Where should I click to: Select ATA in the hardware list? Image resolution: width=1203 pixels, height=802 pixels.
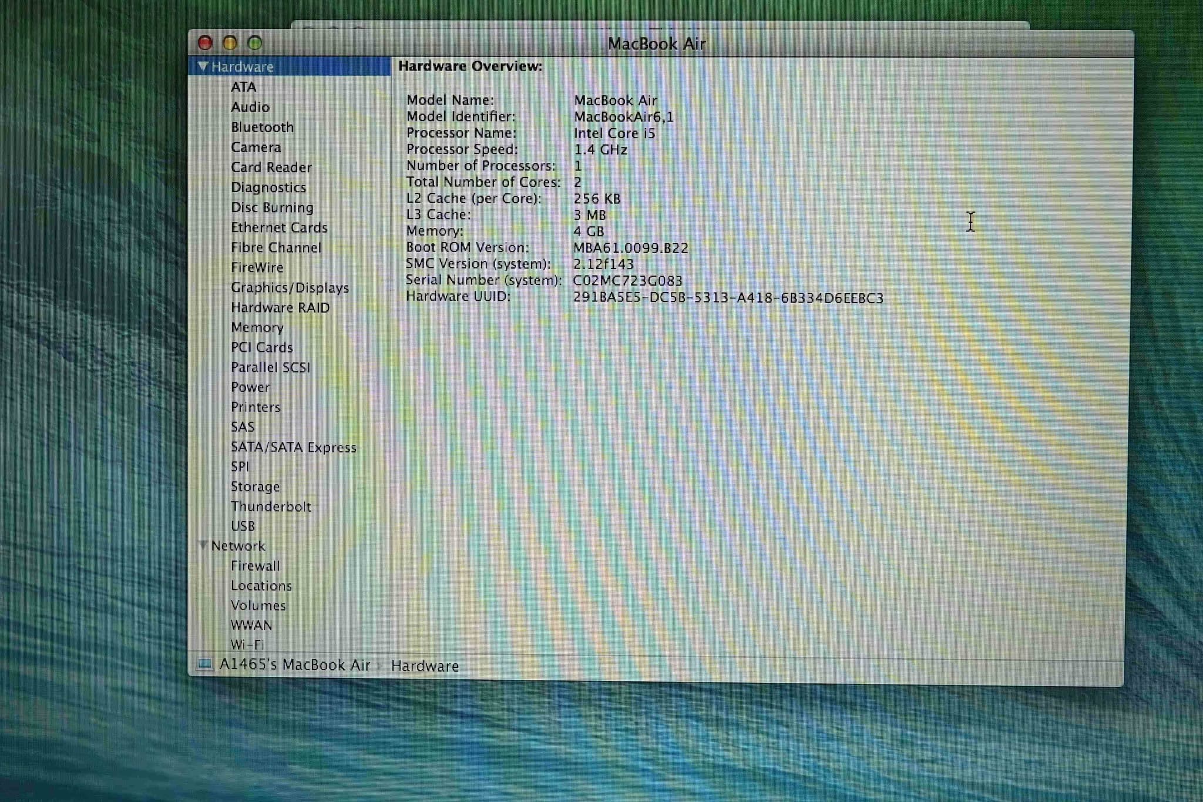tap(243, 87)
